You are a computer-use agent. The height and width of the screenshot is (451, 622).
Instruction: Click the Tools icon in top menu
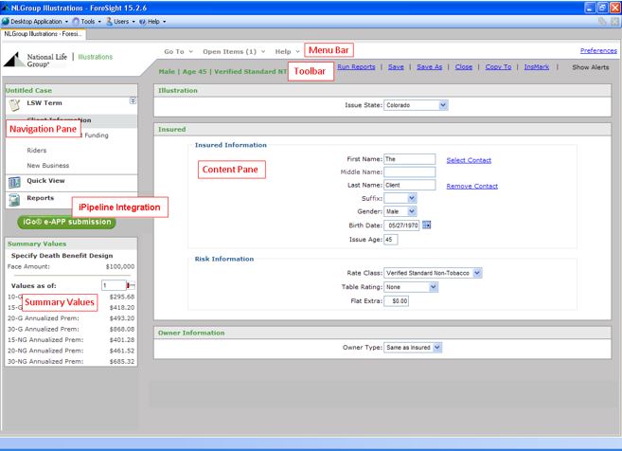point(76,22)
